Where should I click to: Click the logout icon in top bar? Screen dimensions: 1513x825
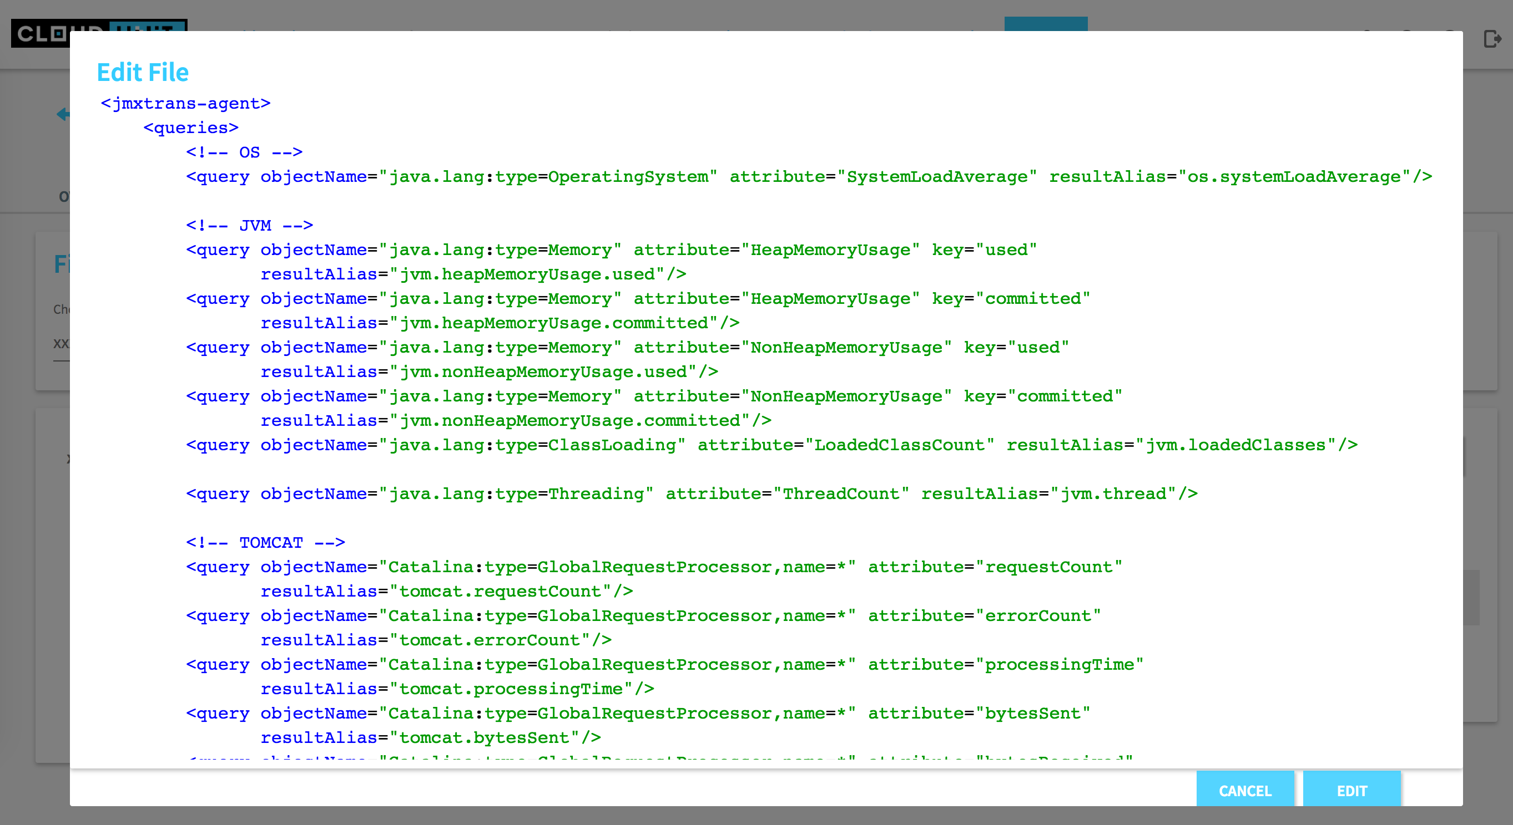[x=1492, y=39]
